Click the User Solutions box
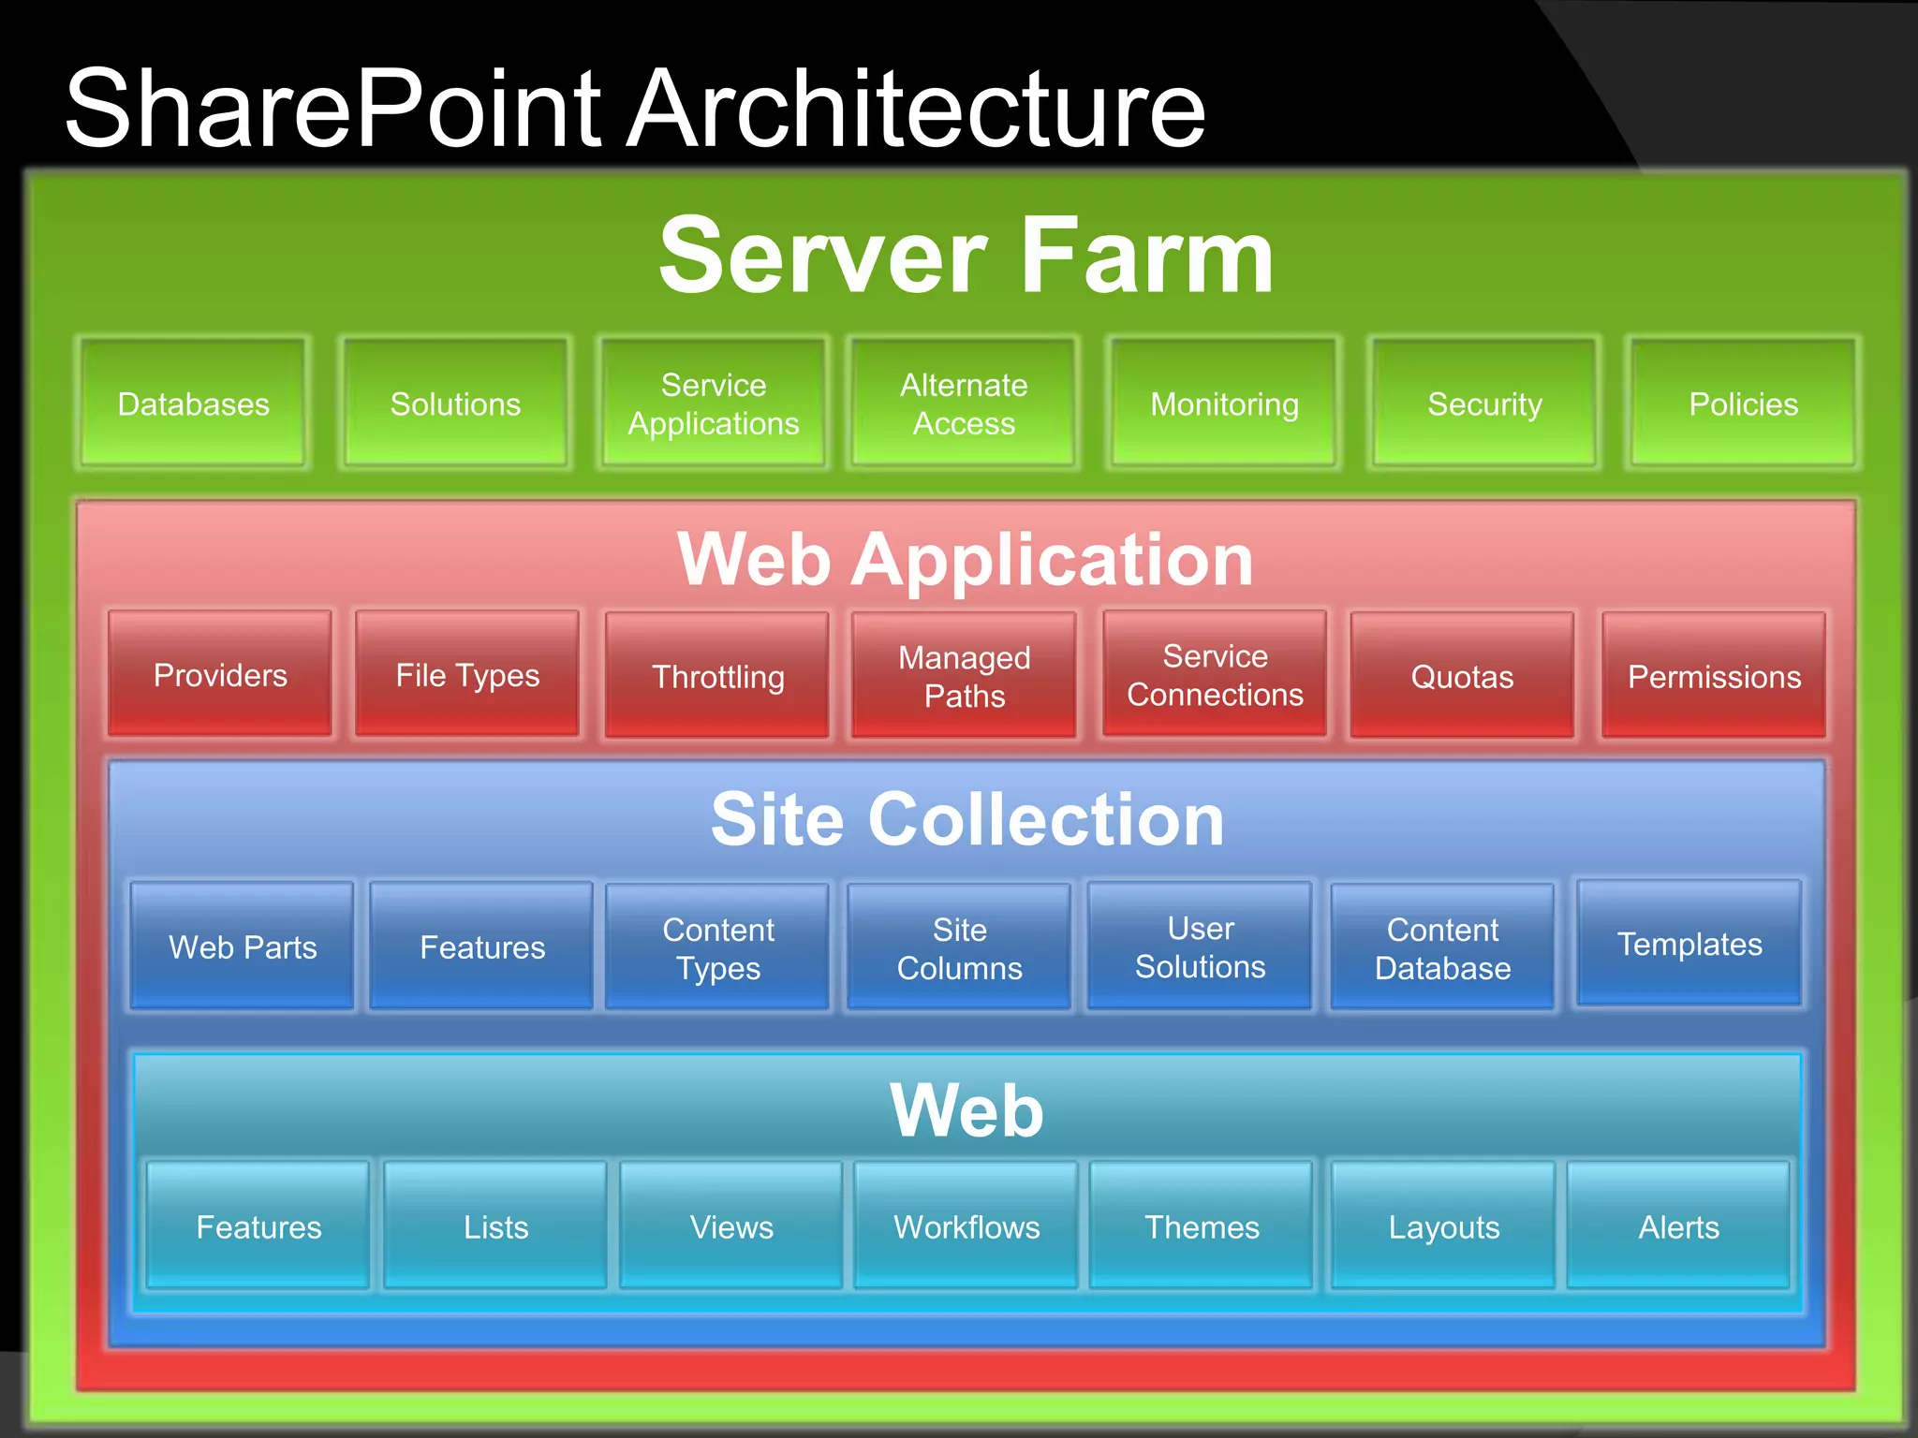Image resolution: width=1918 pixels, height=1438 pixels. point(1200,946)
